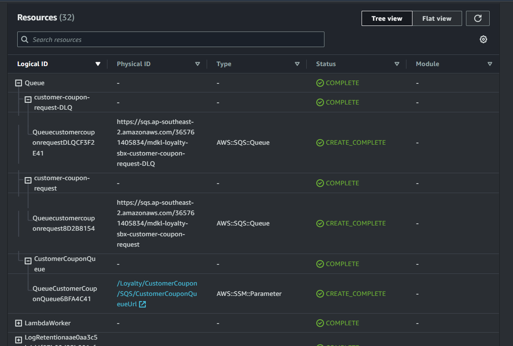Expand the LogRetention tree node

click(19, 340)
